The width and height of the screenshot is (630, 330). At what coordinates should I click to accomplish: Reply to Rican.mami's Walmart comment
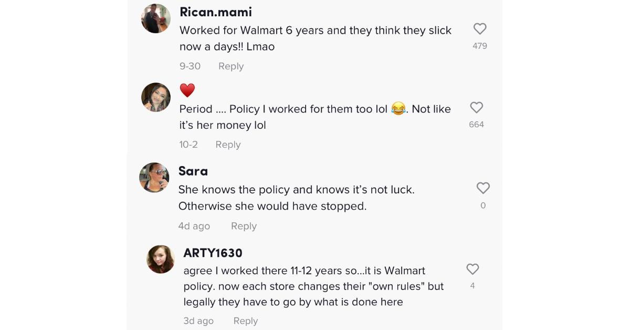pyautogui.click(x=231, y=66)
